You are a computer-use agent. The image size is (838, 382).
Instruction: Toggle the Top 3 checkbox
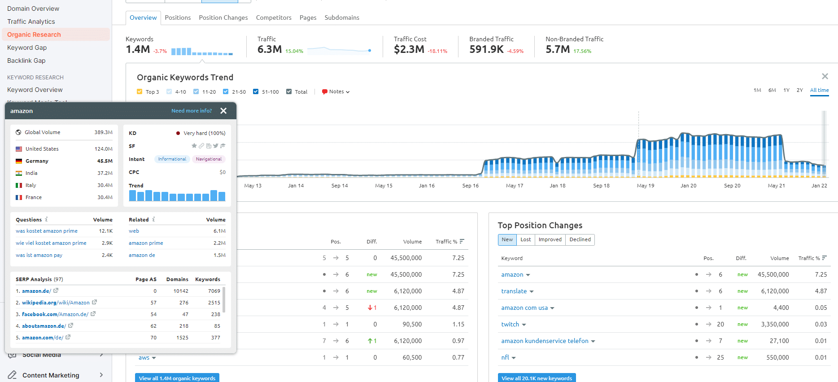tap(140, 91)
